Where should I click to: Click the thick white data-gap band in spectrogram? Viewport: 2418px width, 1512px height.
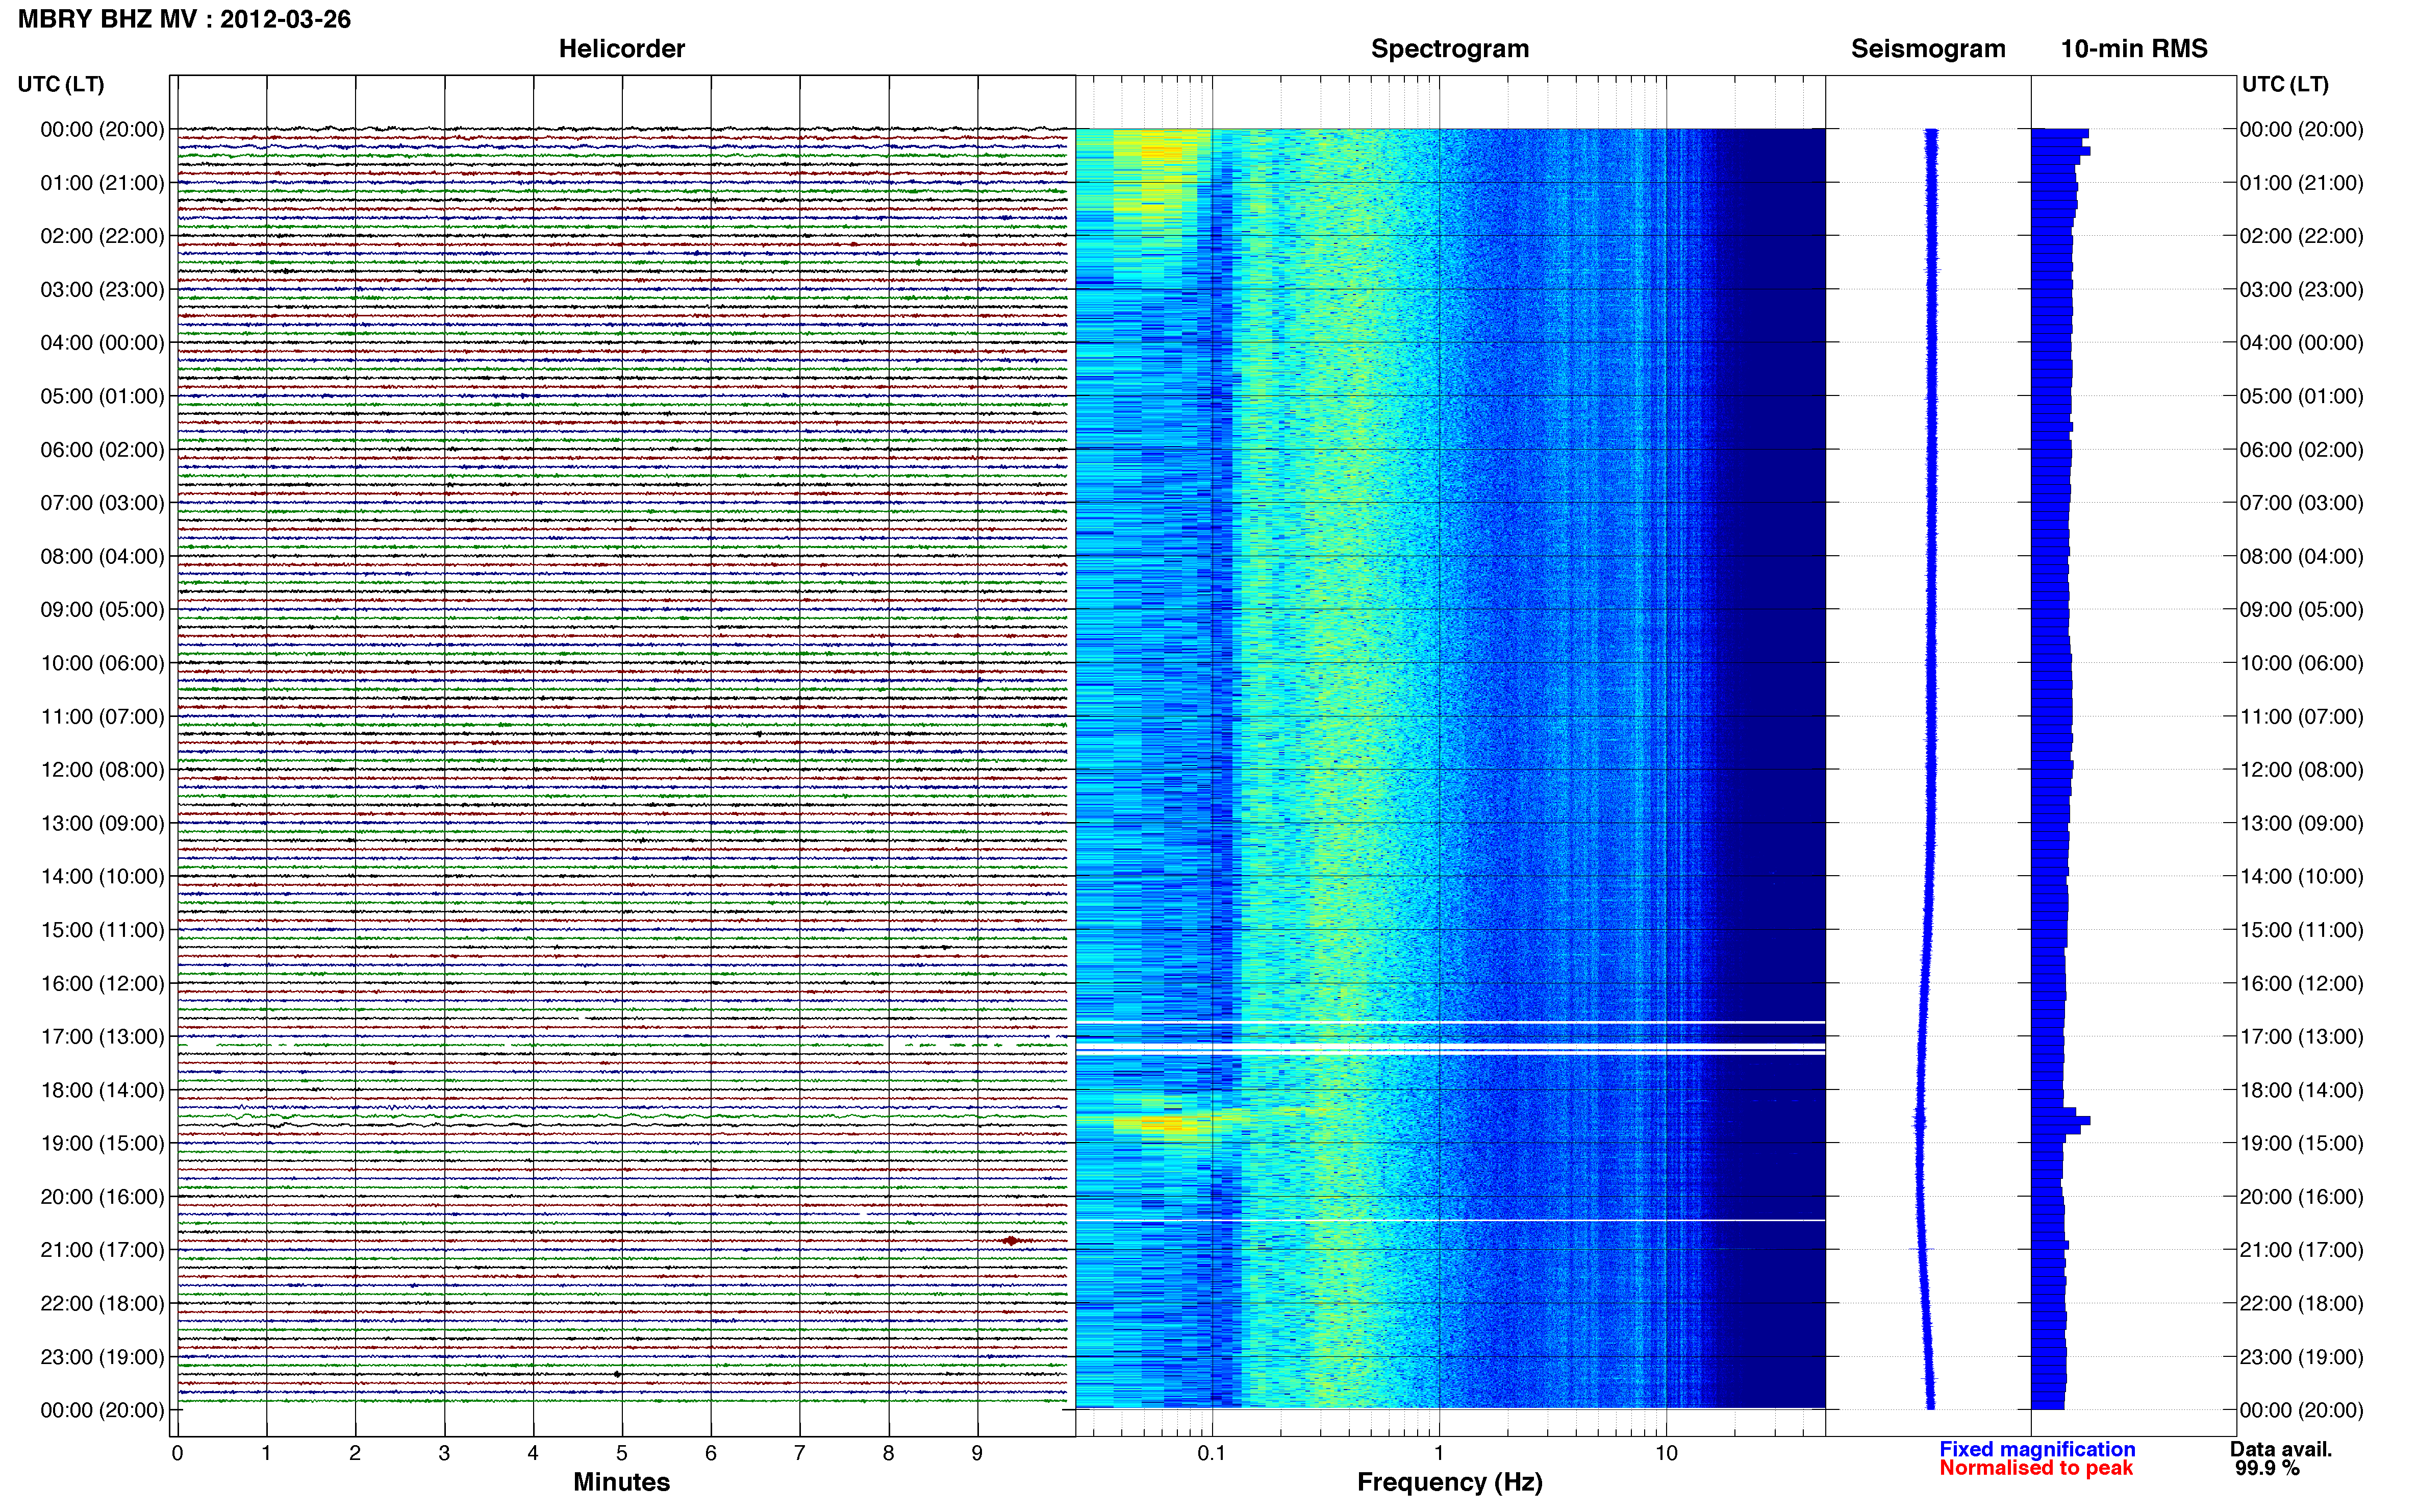click(1449, 1047)
